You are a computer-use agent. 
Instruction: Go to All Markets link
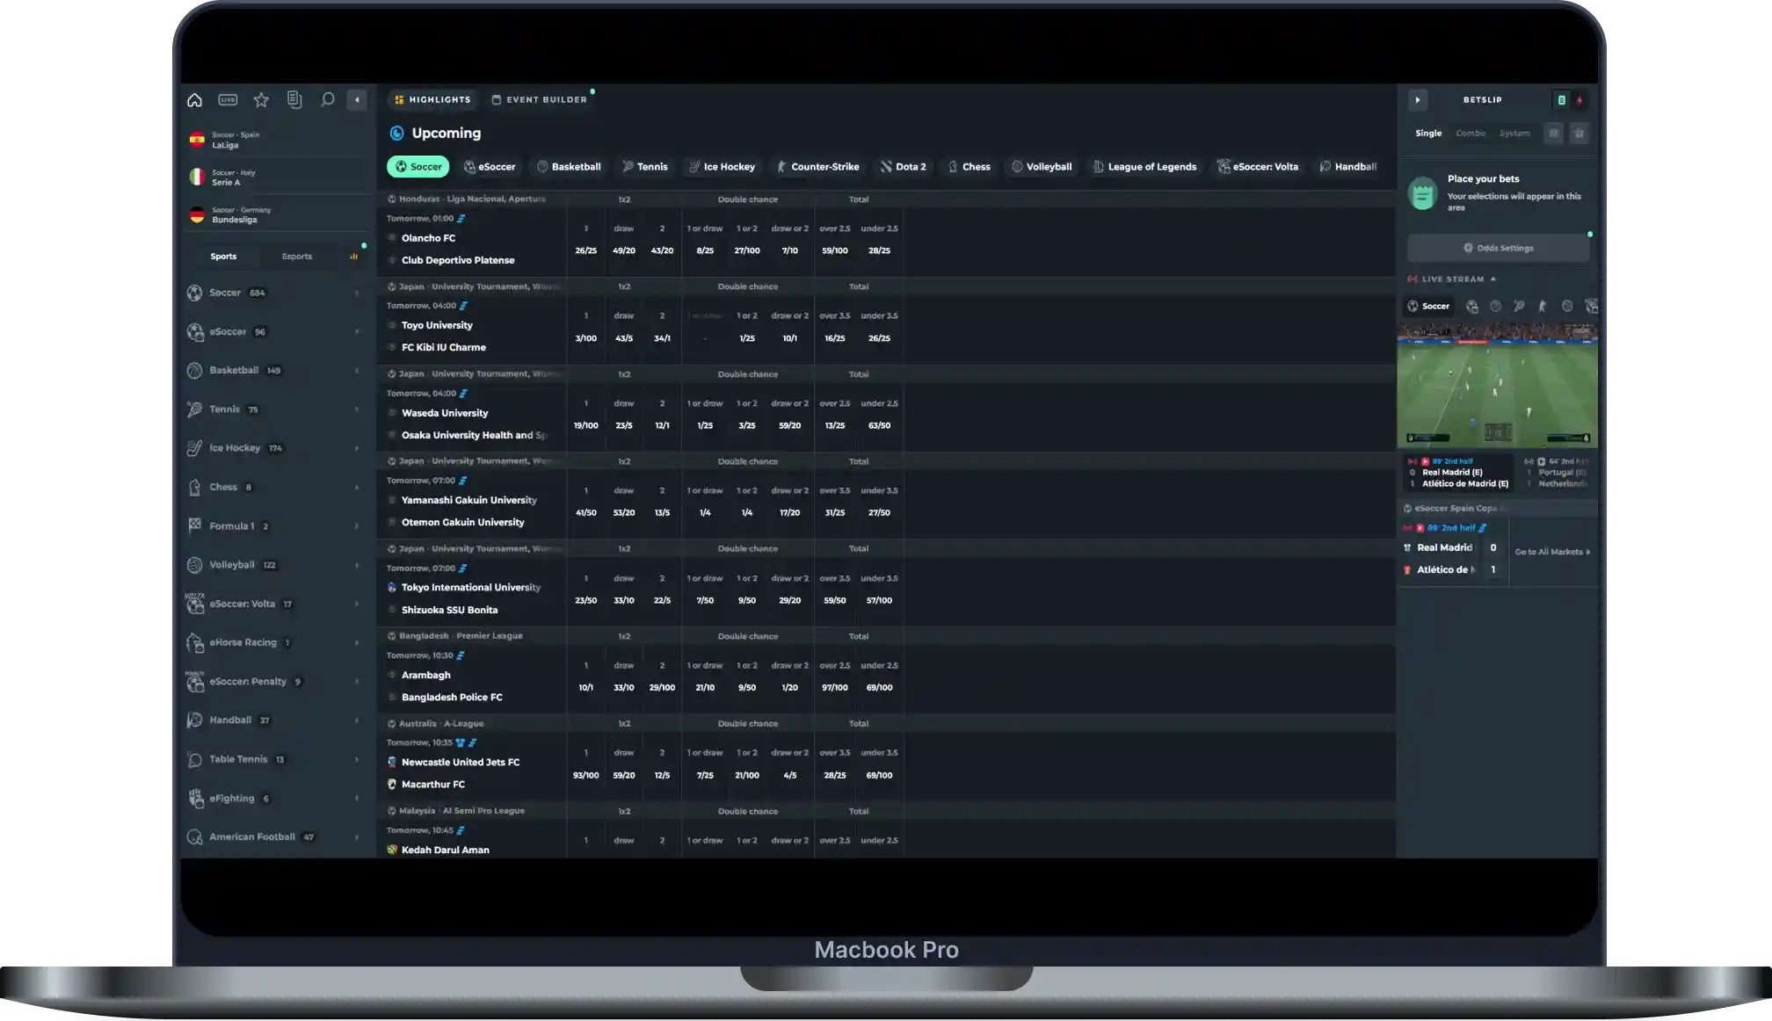(x=1552, y=553)
